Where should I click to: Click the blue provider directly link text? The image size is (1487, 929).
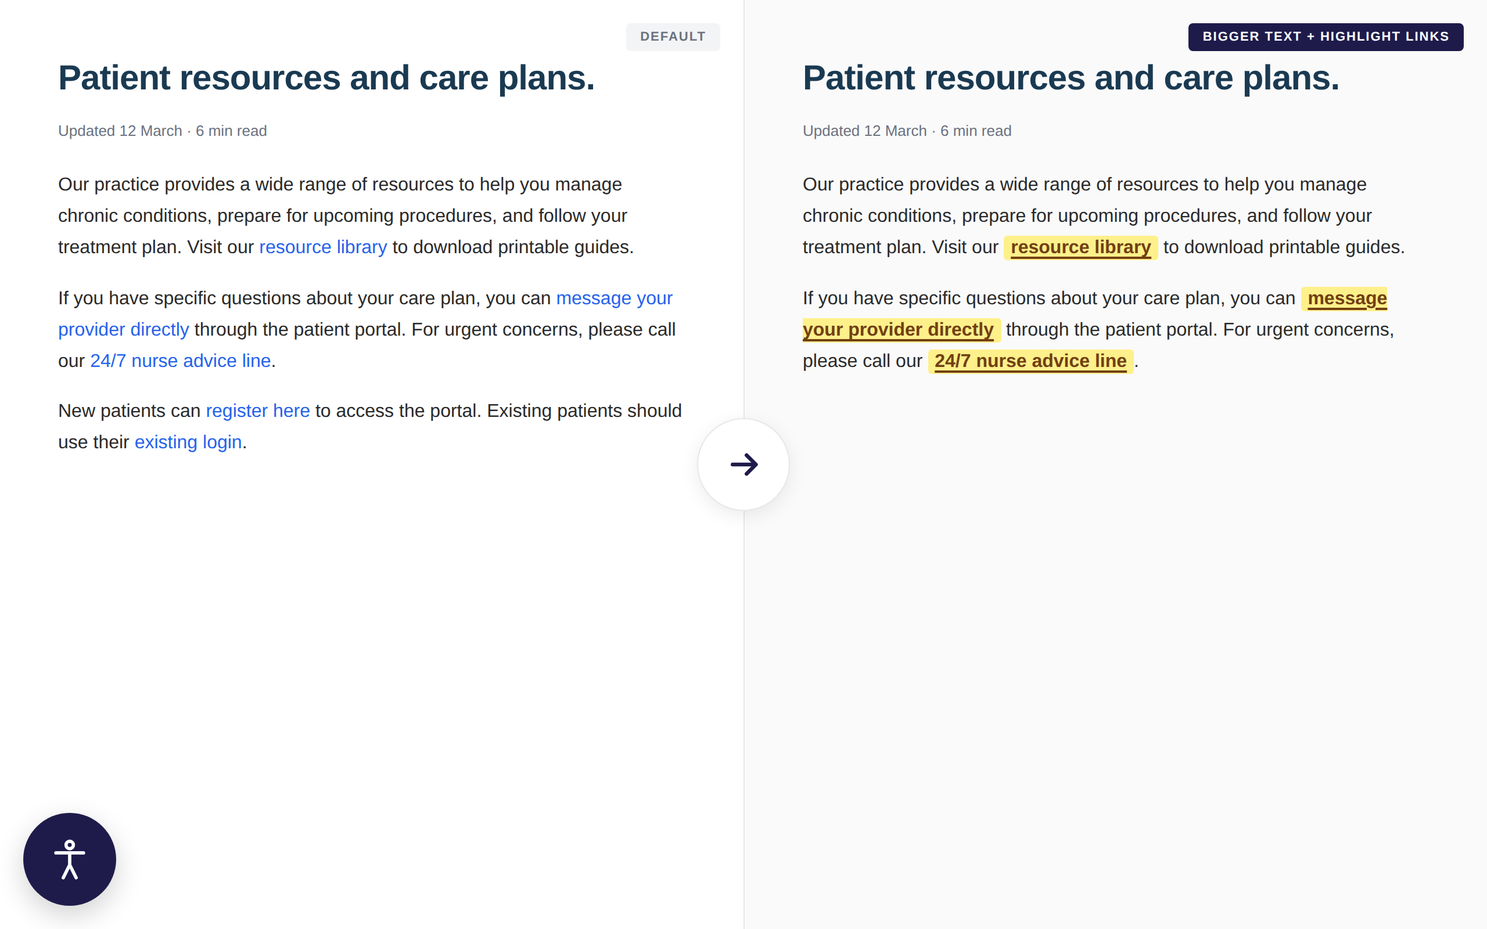tap(124, 329)
